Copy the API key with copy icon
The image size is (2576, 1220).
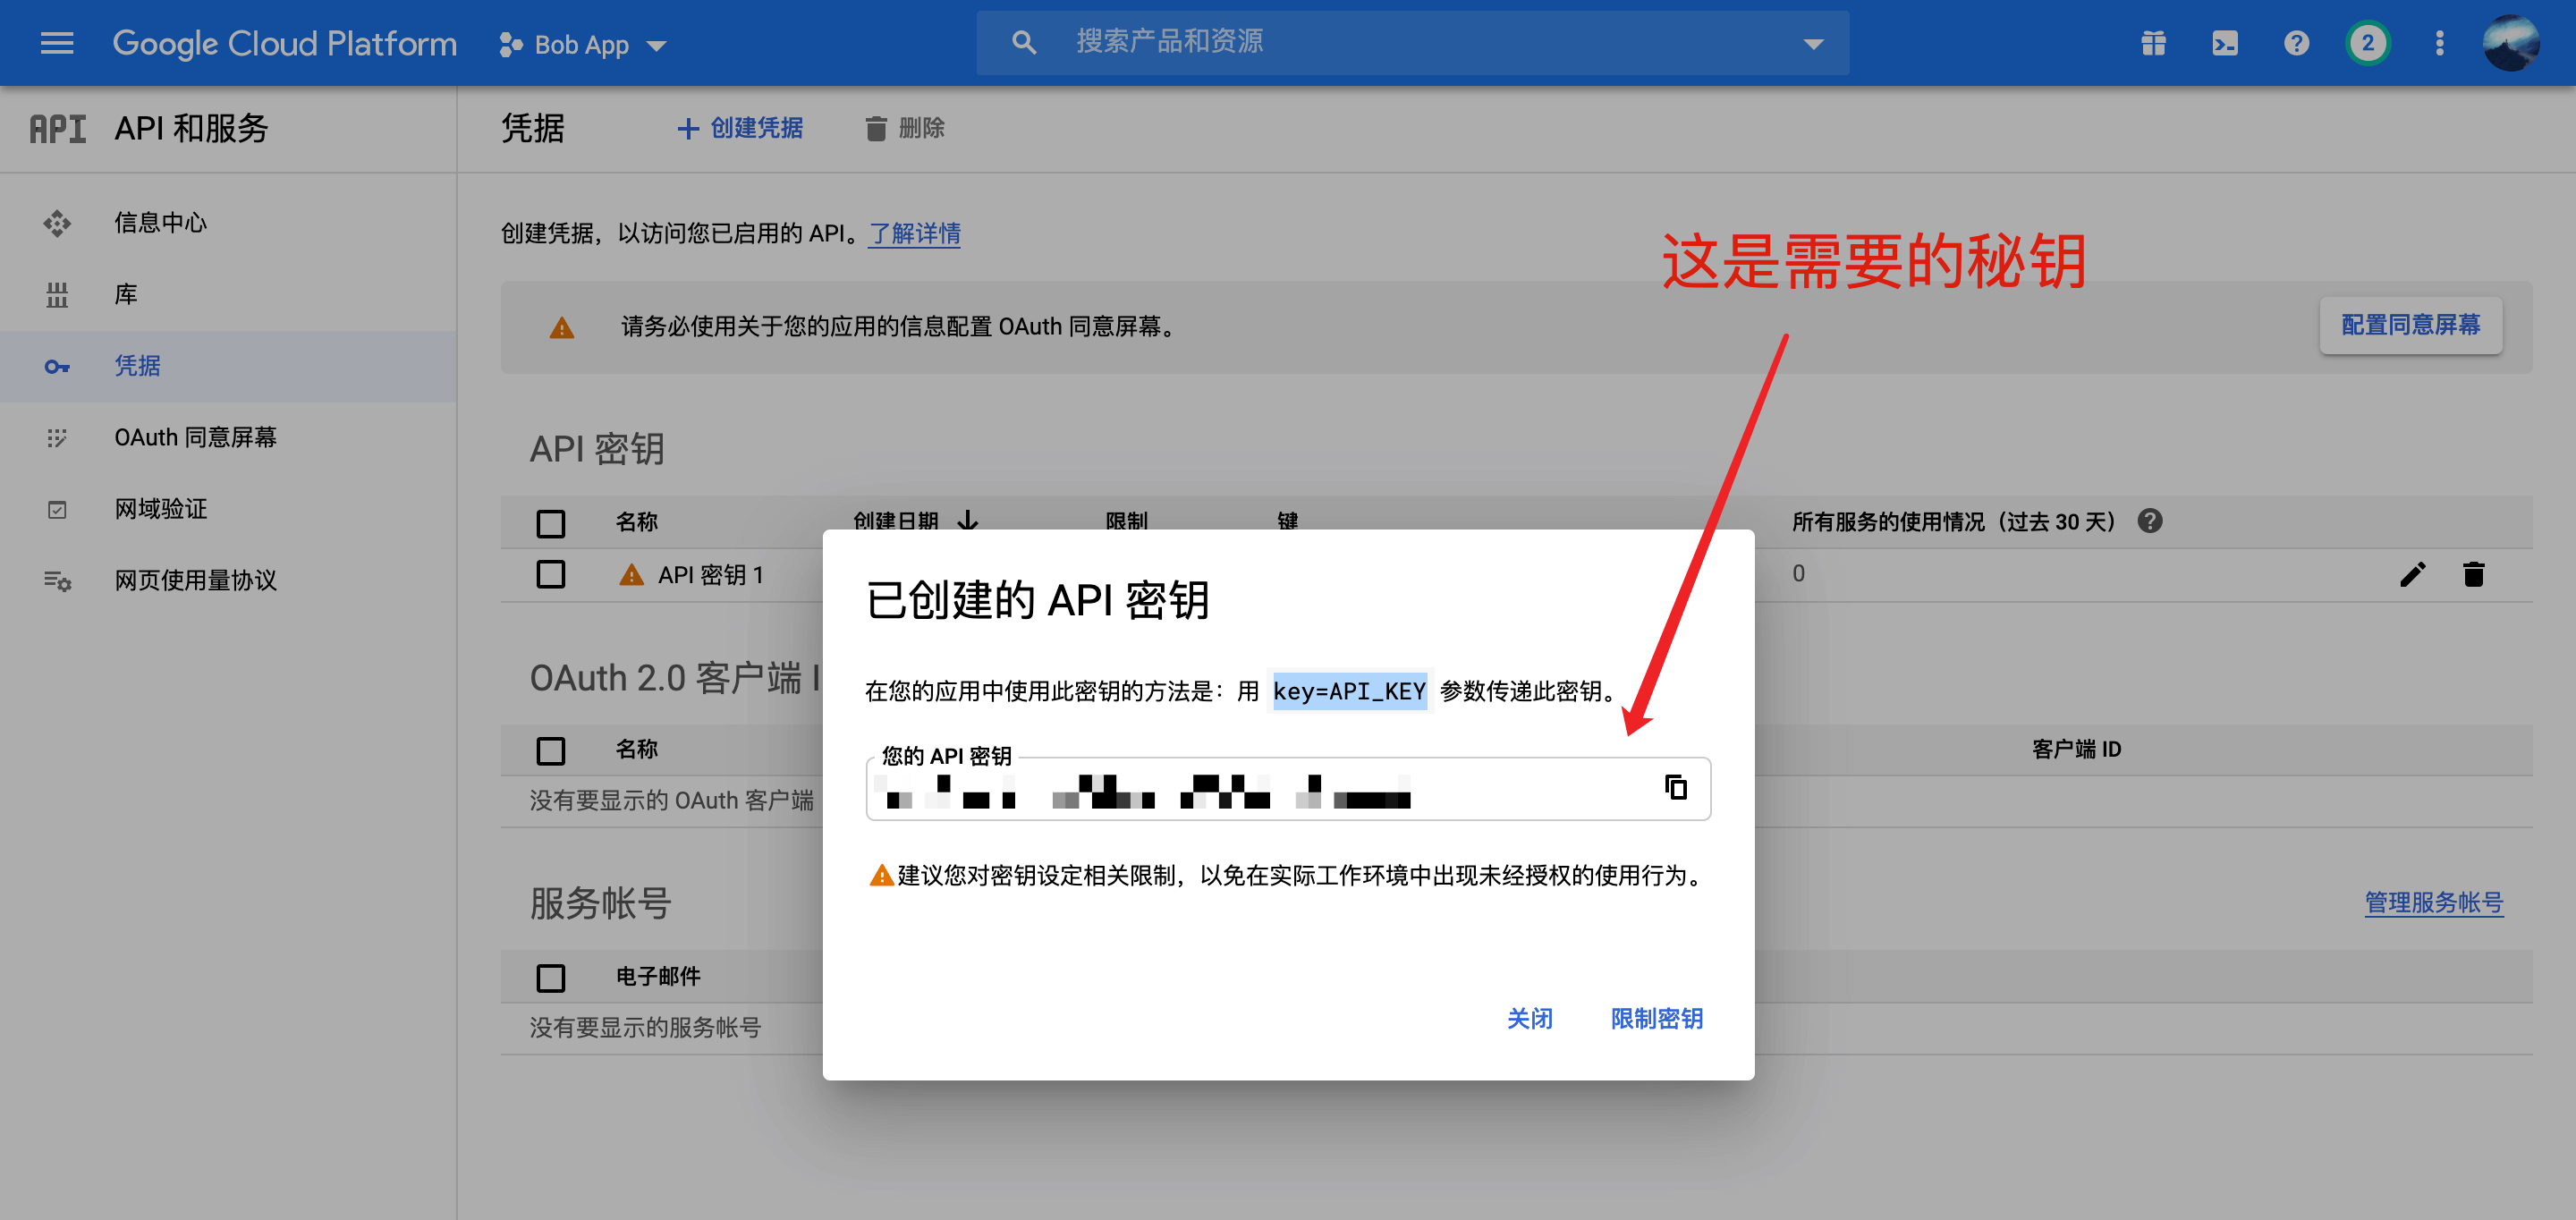coord(1676,788)
